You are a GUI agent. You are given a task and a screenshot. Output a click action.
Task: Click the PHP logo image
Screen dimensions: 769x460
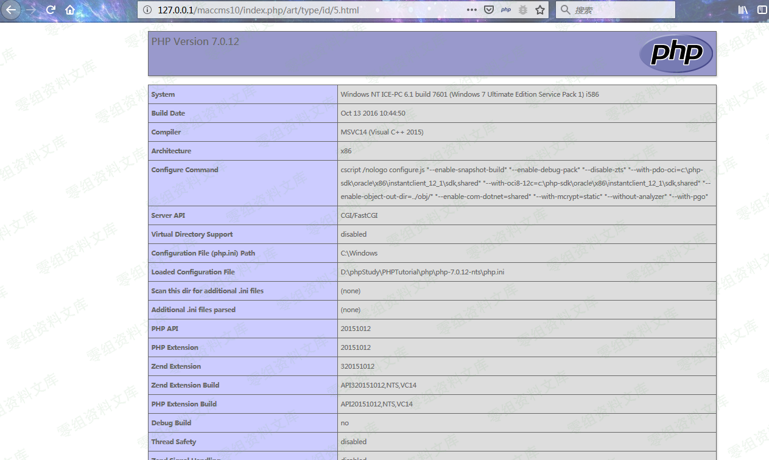tap(676, 54)
